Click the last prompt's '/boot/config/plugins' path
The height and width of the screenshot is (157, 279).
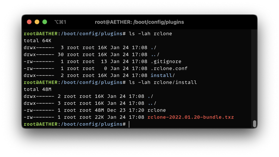tap(92, 124)
